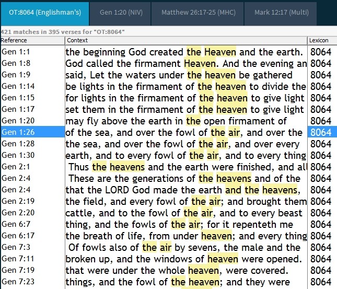Viewport: 337px width, 289px height.
Task: Select the Gen 1:1 reference row
Action: [16, 52]
